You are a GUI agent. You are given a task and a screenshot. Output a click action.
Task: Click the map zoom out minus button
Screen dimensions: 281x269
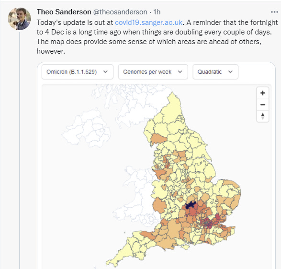coord(262,105)
